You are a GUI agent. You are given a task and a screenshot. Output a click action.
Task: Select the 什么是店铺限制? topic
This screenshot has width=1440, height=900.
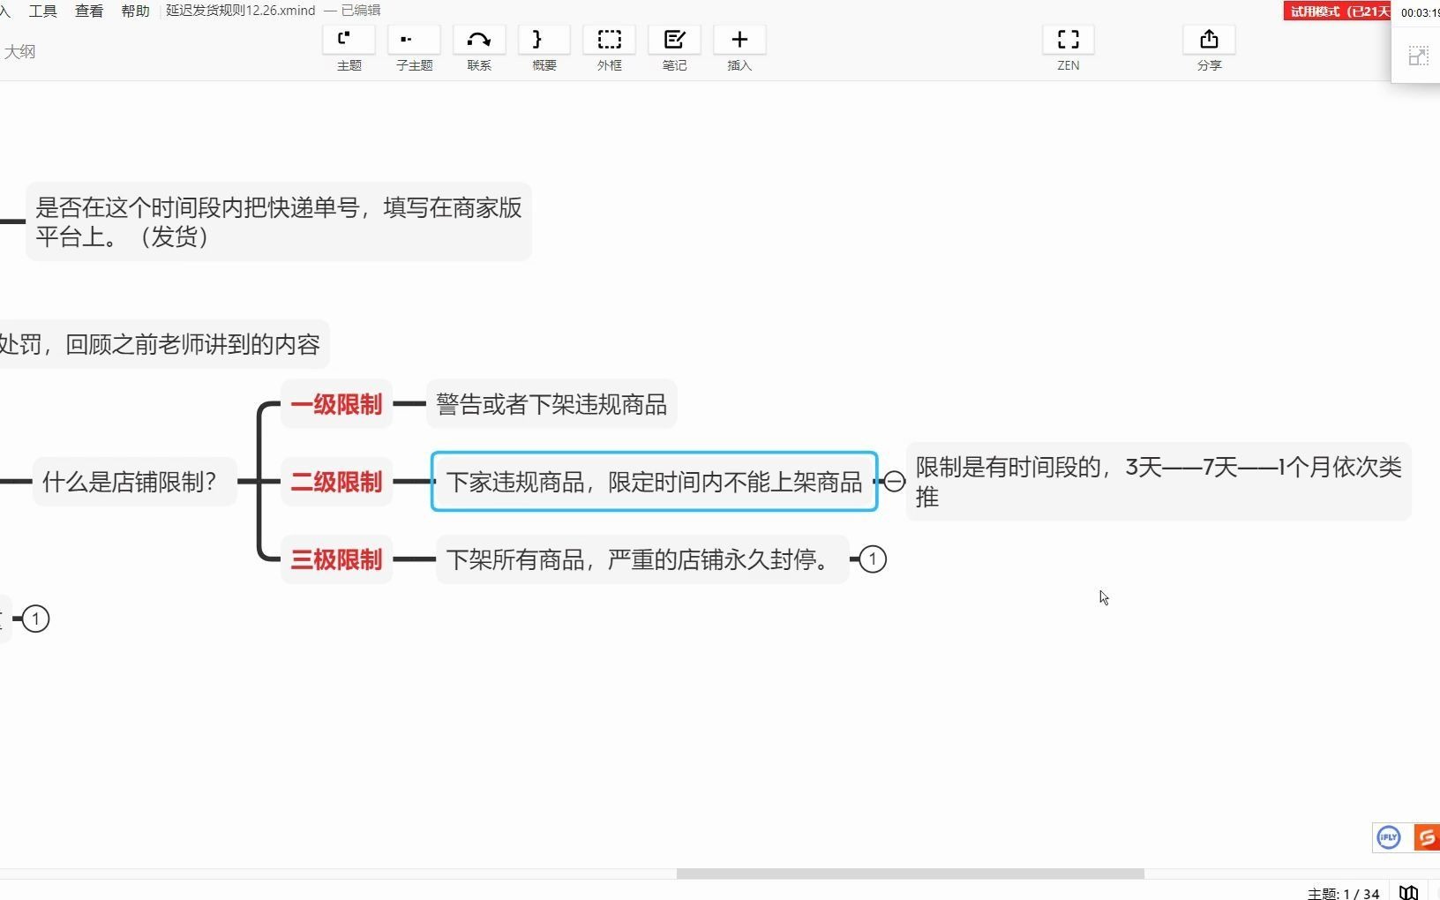click(134, 482)
